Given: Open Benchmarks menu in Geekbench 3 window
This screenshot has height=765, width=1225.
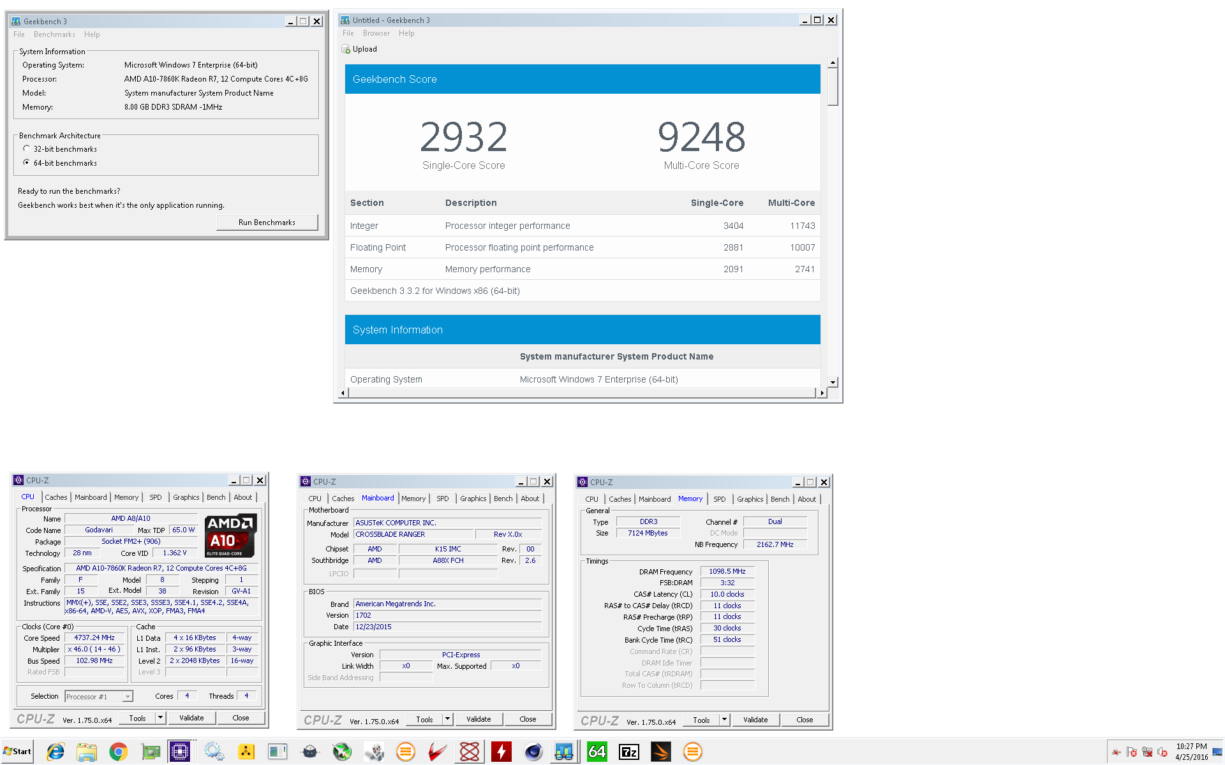Looking at the screenshot, I should tap(54, 34).
